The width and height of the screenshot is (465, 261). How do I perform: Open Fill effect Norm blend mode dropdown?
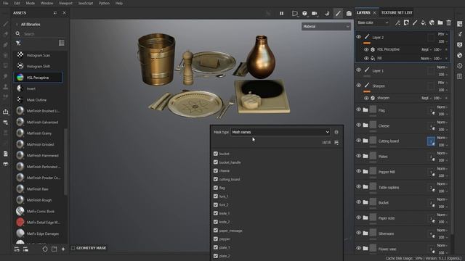tap(426, 59)
